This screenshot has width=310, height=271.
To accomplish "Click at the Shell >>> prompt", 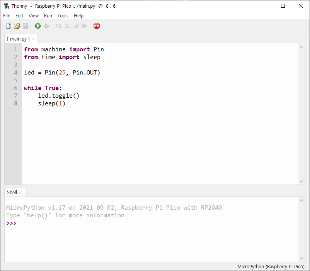I will click(x=12, y=224).
